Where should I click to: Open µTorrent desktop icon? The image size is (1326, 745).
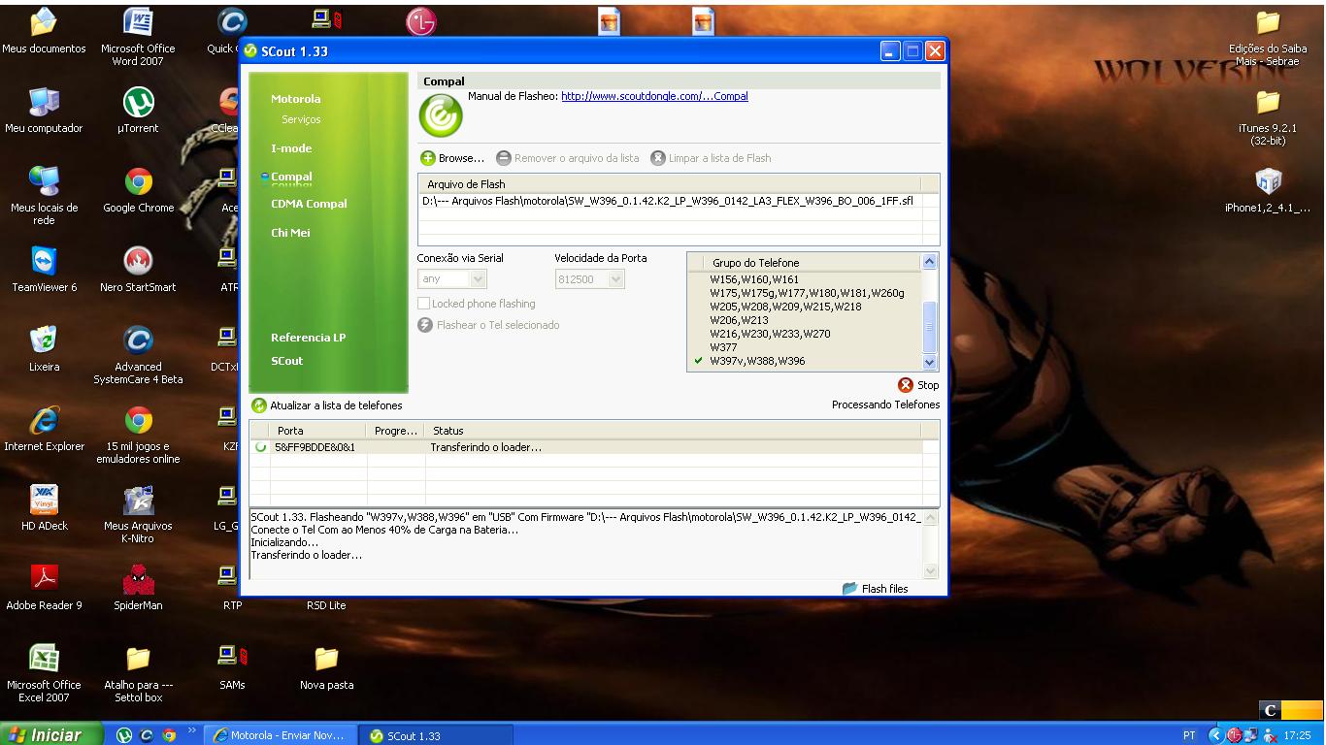(x=138, y=111)
